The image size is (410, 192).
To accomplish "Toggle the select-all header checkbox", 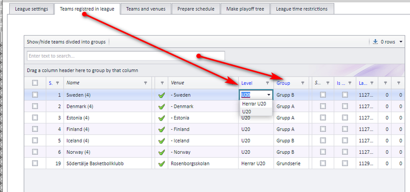I will click(x=35, y=83).
